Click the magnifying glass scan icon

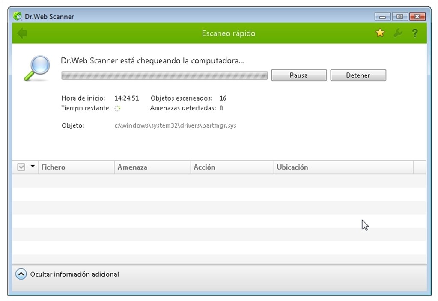pyautogui.click(x=37, y=68)
